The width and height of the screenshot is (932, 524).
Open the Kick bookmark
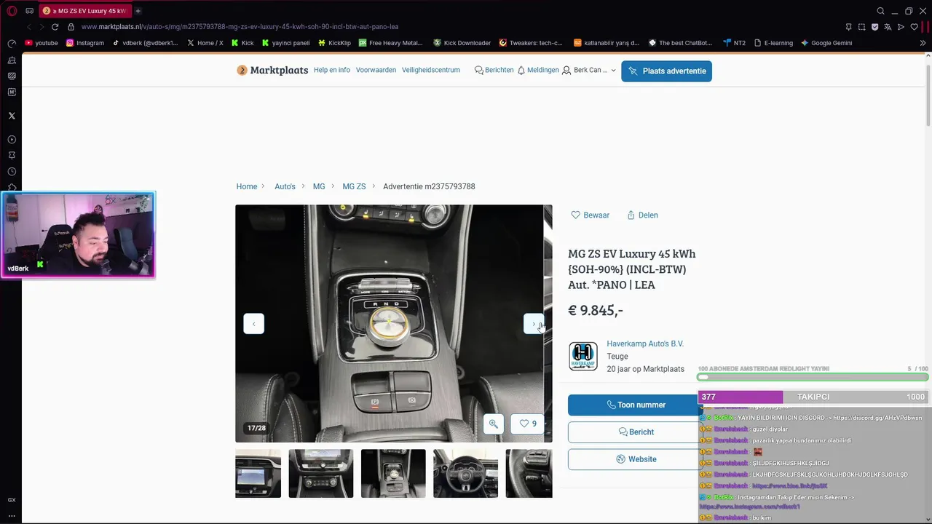click(x=242, y=43)
